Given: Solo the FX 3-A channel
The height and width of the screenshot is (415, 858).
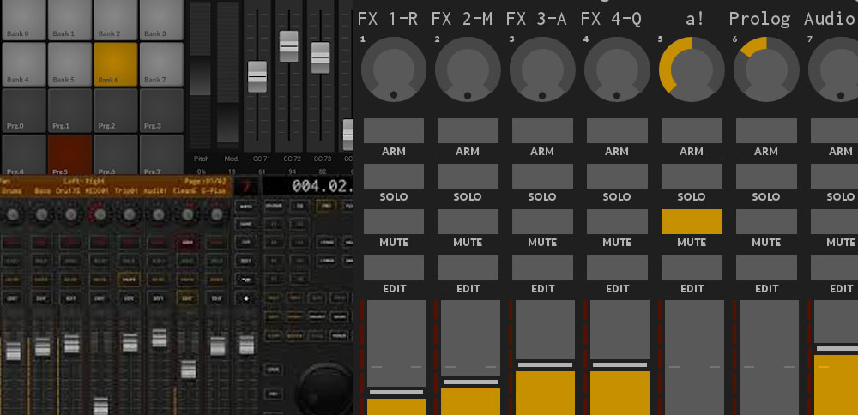Looking at the screenshot, I should point(542,176).
